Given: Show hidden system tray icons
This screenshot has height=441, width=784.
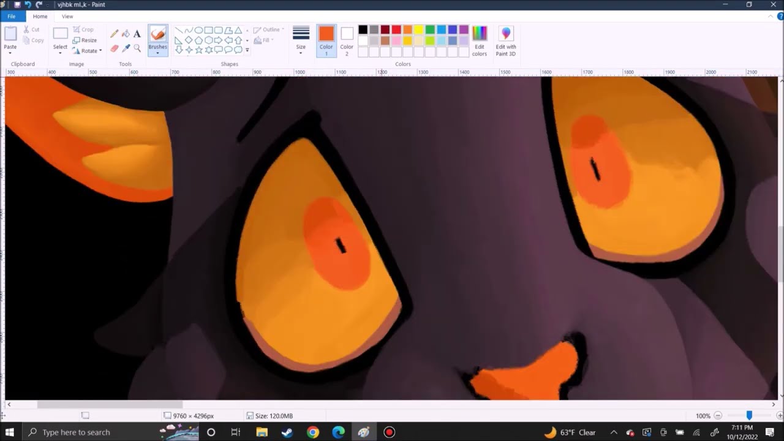Looking at the screenshot, I should tap(614, 432).
